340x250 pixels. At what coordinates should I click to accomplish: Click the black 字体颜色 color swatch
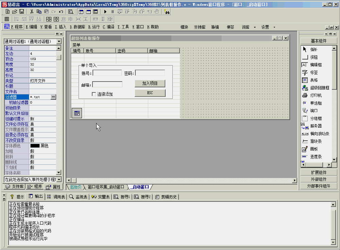click(35, 146)
